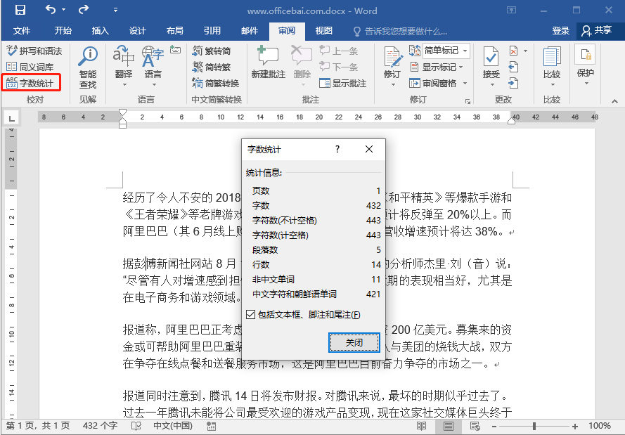Open the reject change dropdown arrow
The width and height of the screenshot is (625, 435).
525,51
